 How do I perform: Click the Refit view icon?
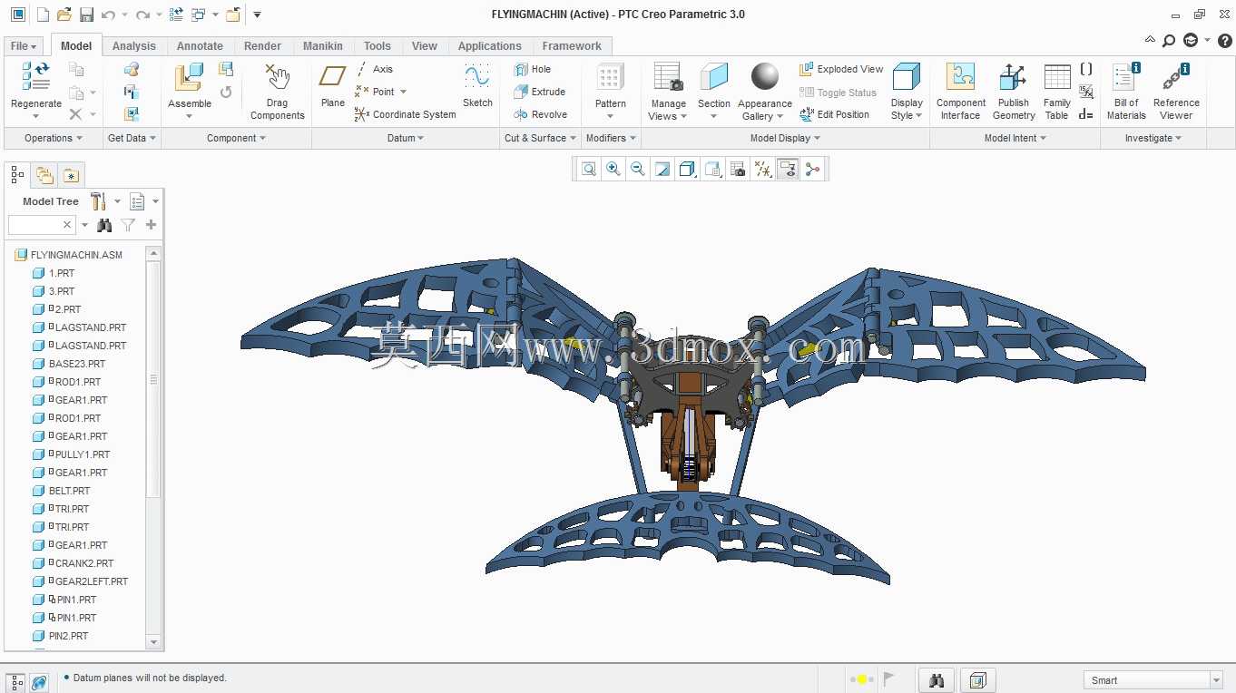589,169
